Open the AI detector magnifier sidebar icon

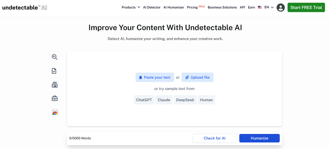coord(55,57)
